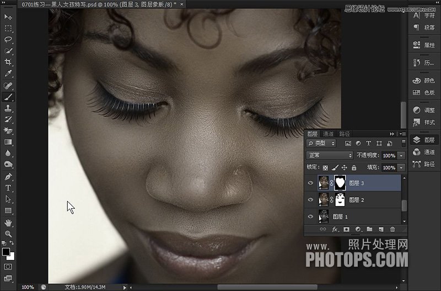Toggle lock all padlock icon
The width and height of the screenshot is (441, 291).
click(x=354, y=168)
